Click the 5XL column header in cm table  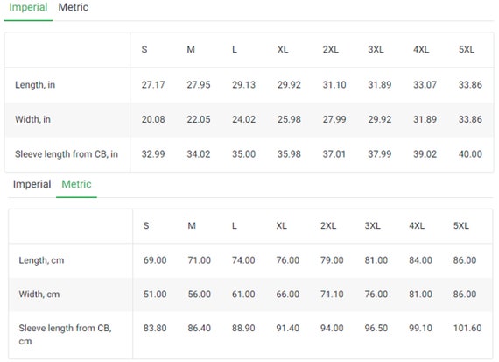460,225
